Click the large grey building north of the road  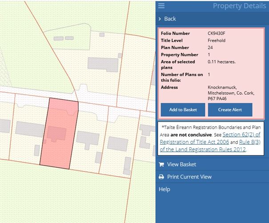coord(103,65)
